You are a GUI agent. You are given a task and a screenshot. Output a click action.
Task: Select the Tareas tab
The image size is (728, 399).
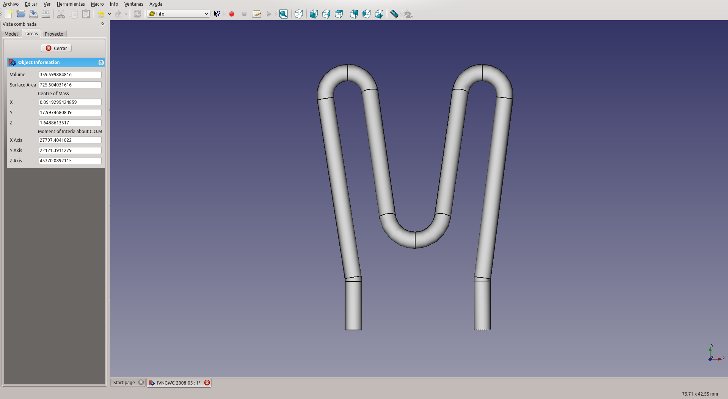point(31,33)
